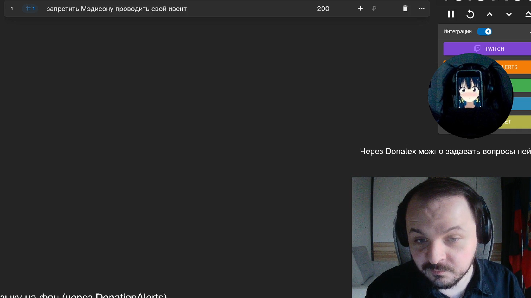This screenshot has width=531, height=298.
Task: Increase timer using the up chevron
Action: click(489, 14)
